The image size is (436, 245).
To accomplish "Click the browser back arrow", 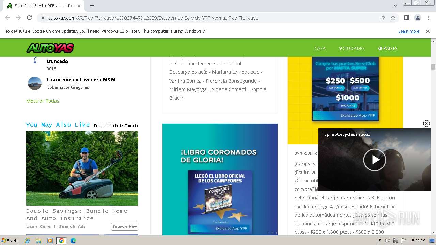I will click(x=7, y=18).
